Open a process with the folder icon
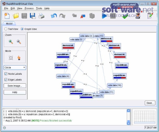 click(x=16, y=16)
